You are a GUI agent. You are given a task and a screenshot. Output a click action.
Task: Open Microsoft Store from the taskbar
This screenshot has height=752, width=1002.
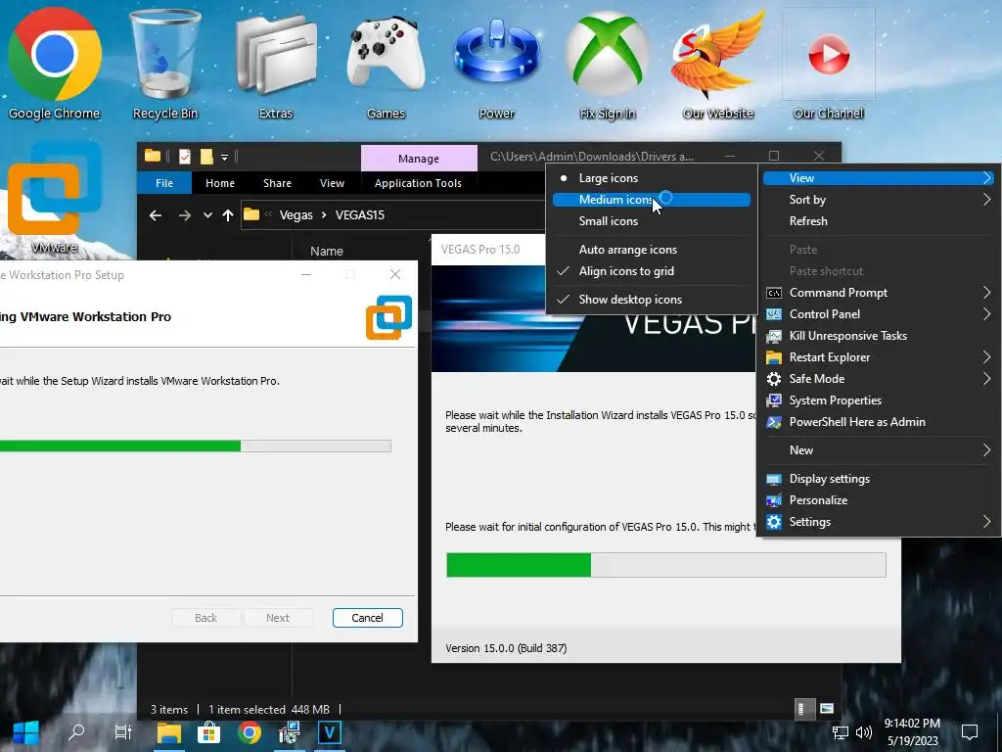[x=208, y=732]
